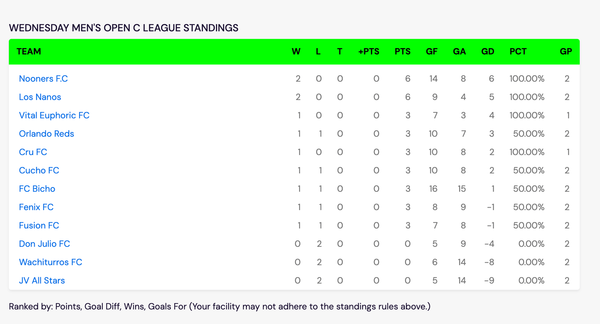
Task: Open Orlando Reds team link
Action: (47, 134)
